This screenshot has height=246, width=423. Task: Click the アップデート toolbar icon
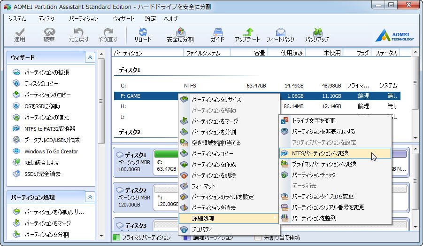click(x=247, y=35)
